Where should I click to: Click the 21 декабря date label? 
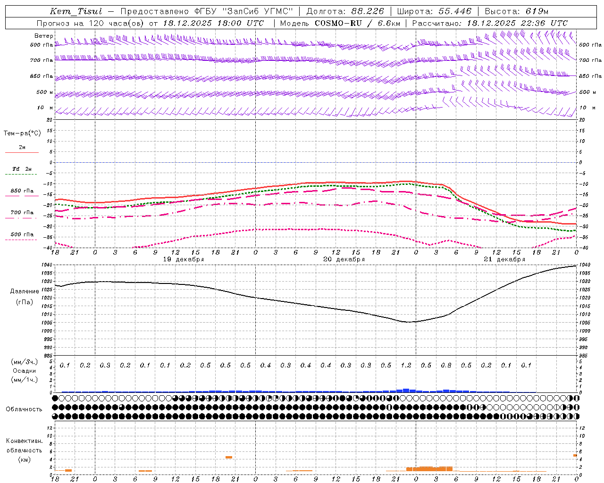pyautogui.click(x=504, y=259)
